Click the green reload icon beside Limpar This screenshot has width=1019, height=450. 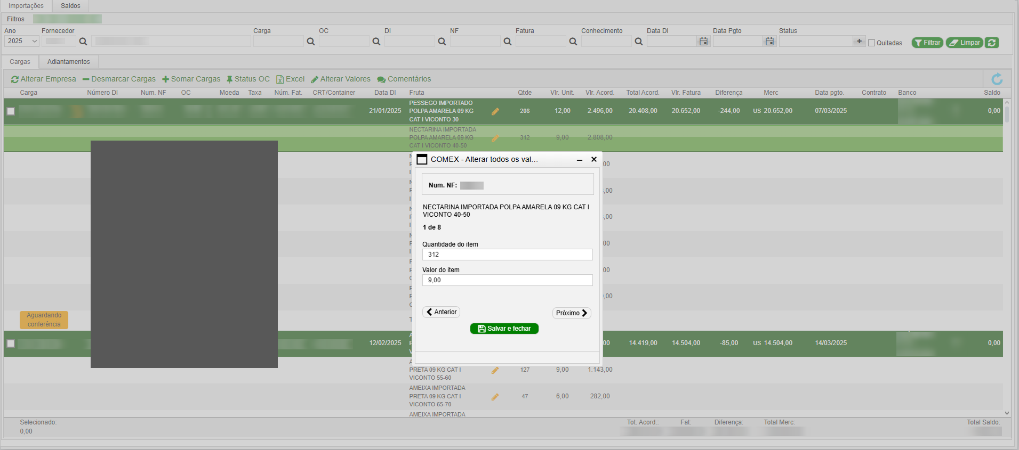[x=992, y=43]
